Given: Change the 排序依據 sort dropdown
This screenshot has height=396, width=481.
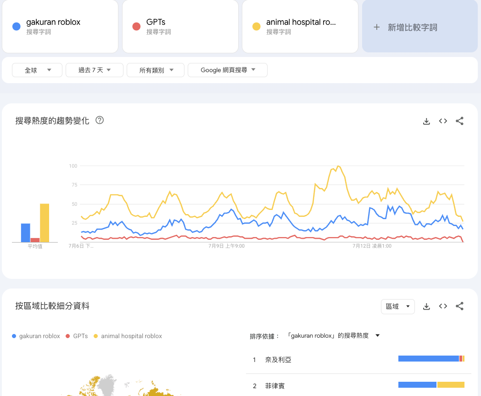Looking at the screenshot, I should [x=334, y=335].
